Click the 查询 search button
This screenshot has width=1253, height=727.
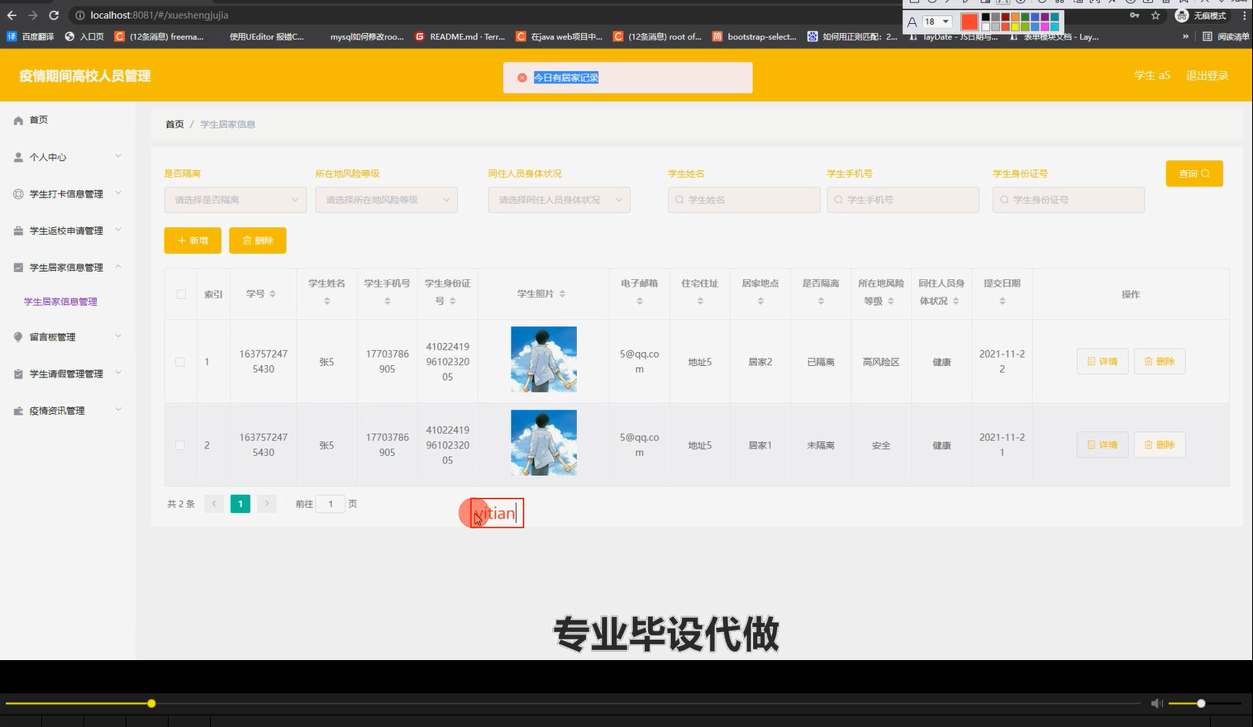(x=1194, y=173)
